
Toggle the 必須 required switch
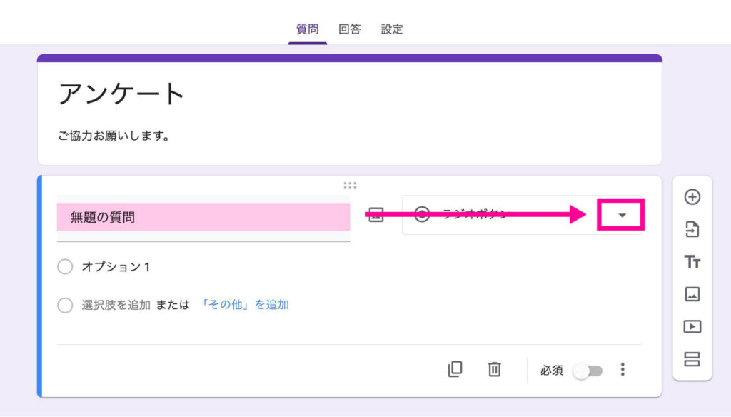588,371
